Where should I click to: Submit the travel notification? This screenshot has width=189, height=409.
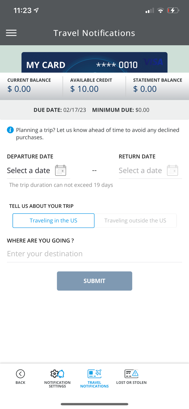94,281
